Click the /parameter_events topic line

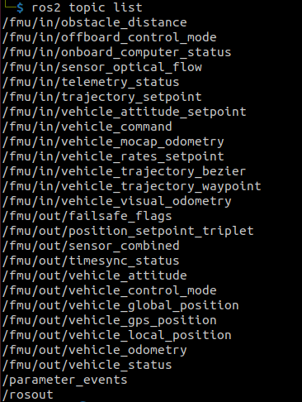pyautogui.click(x=65, y=380)
